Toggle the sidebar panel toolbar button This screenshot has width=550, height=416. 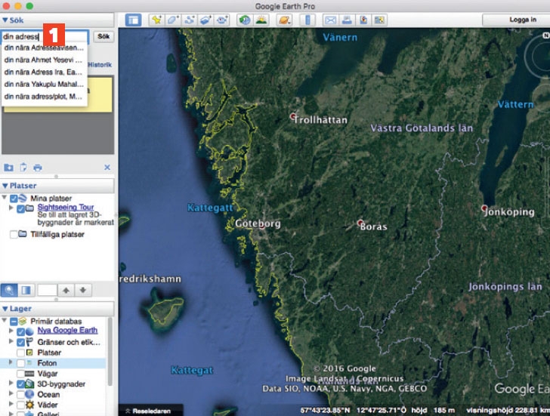(133, 20)
